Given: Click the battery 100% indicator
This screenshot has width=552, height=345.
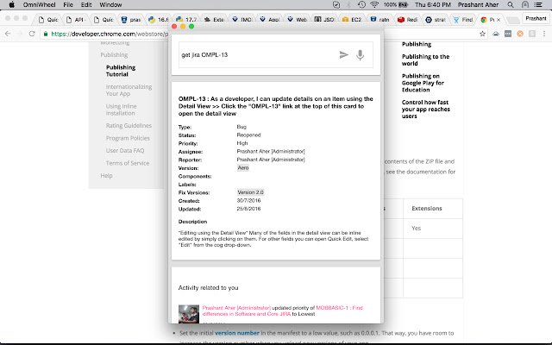Looking at the screenshot, I should 396,4.
